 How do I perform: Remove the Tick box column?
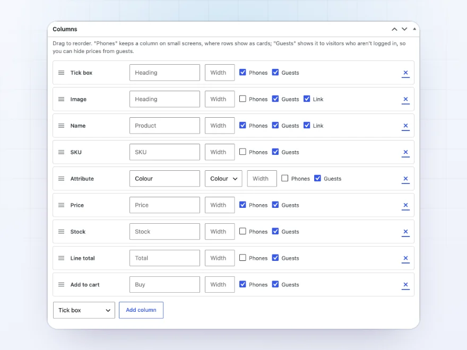(x=405, y=73)
